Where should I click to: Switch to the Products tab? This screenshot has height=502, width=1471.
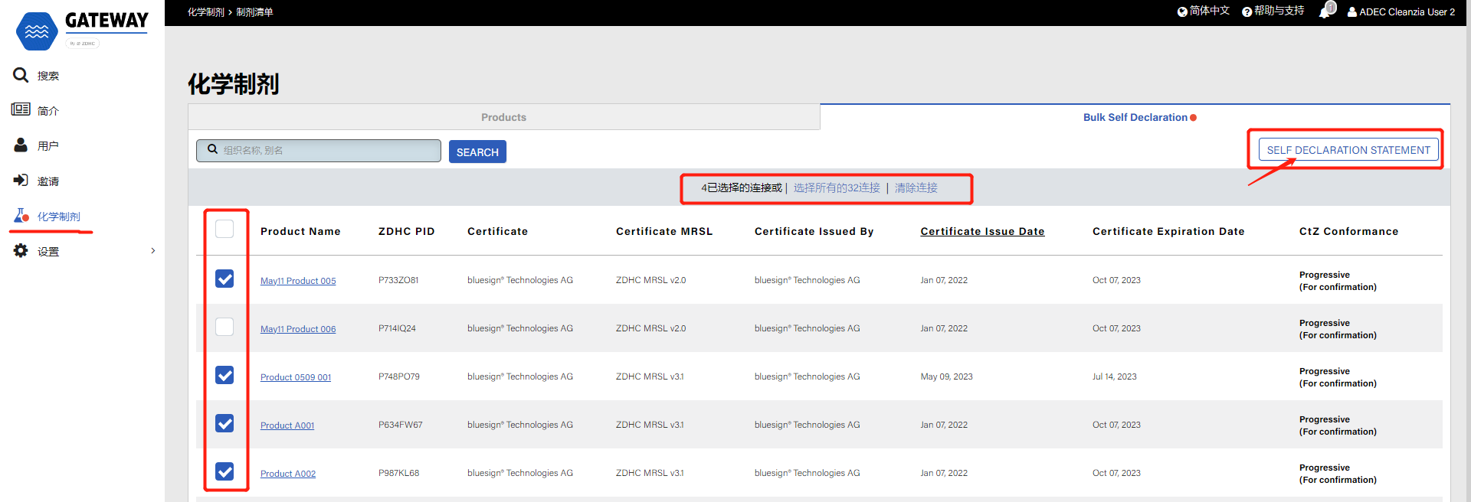pyautogui.click(x=503, y=117)
